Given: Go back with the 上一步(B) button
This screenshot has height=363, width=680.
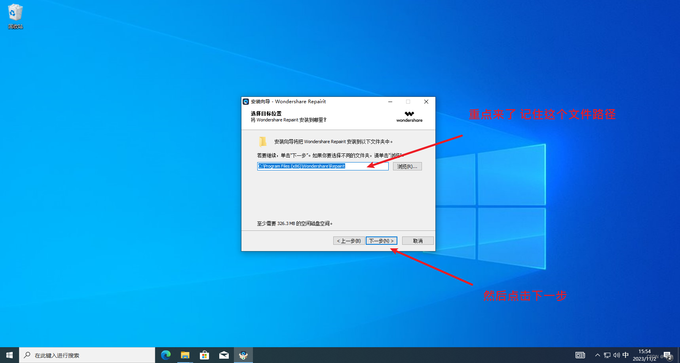Looking at the screenshot, I should click(349, 241).
